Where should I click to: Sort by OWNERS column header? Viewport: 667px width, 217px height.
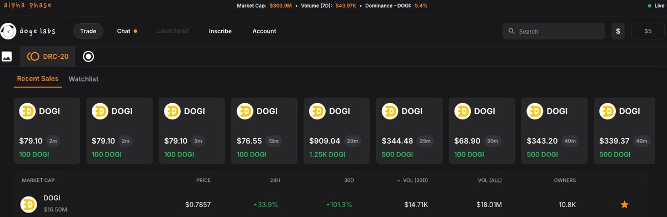565,180
